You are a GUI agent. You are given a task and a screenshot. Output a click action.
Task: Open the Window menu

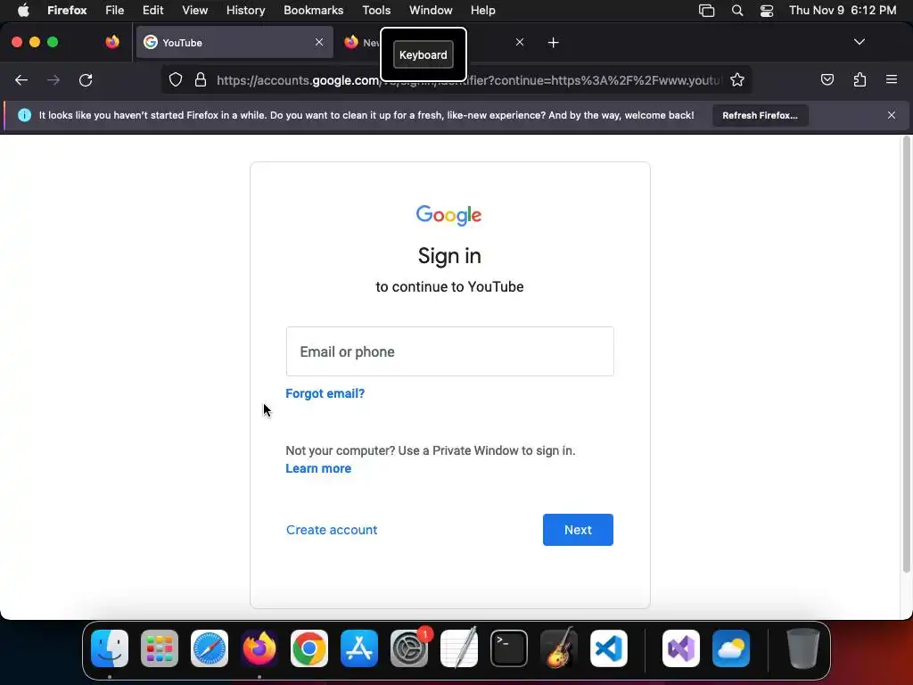pyautogui.click(x=431, y=10)
